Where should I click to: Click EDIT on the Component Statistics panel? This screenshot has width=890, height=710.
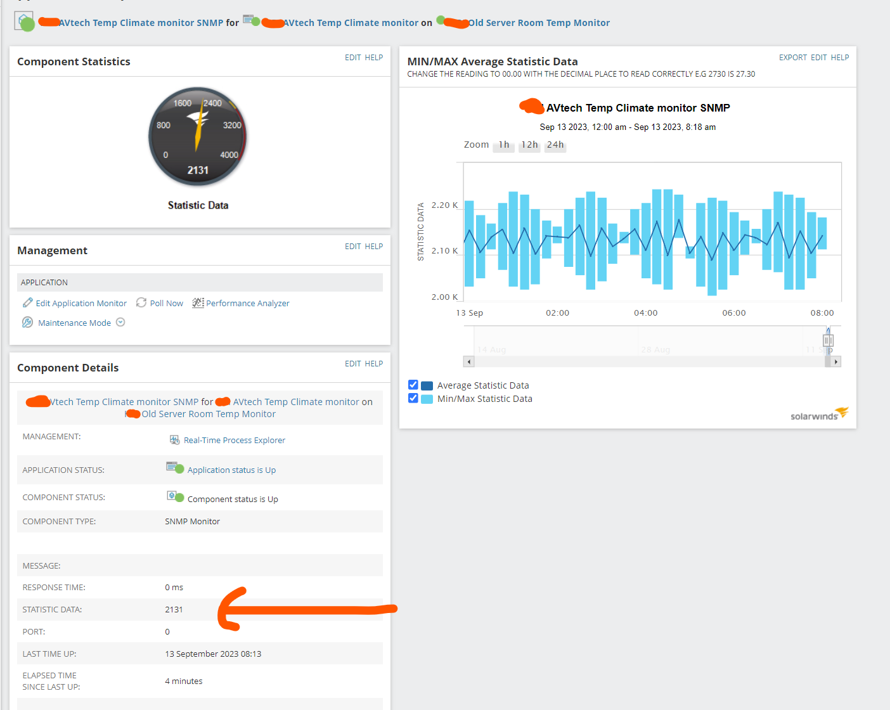point(353,57)
